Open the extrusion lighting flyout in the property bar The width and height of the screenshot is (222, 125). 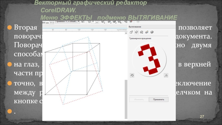(x=120, y=22)
